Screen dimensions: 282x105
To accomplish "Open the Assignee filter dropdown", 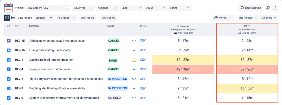I will point(107,8).
